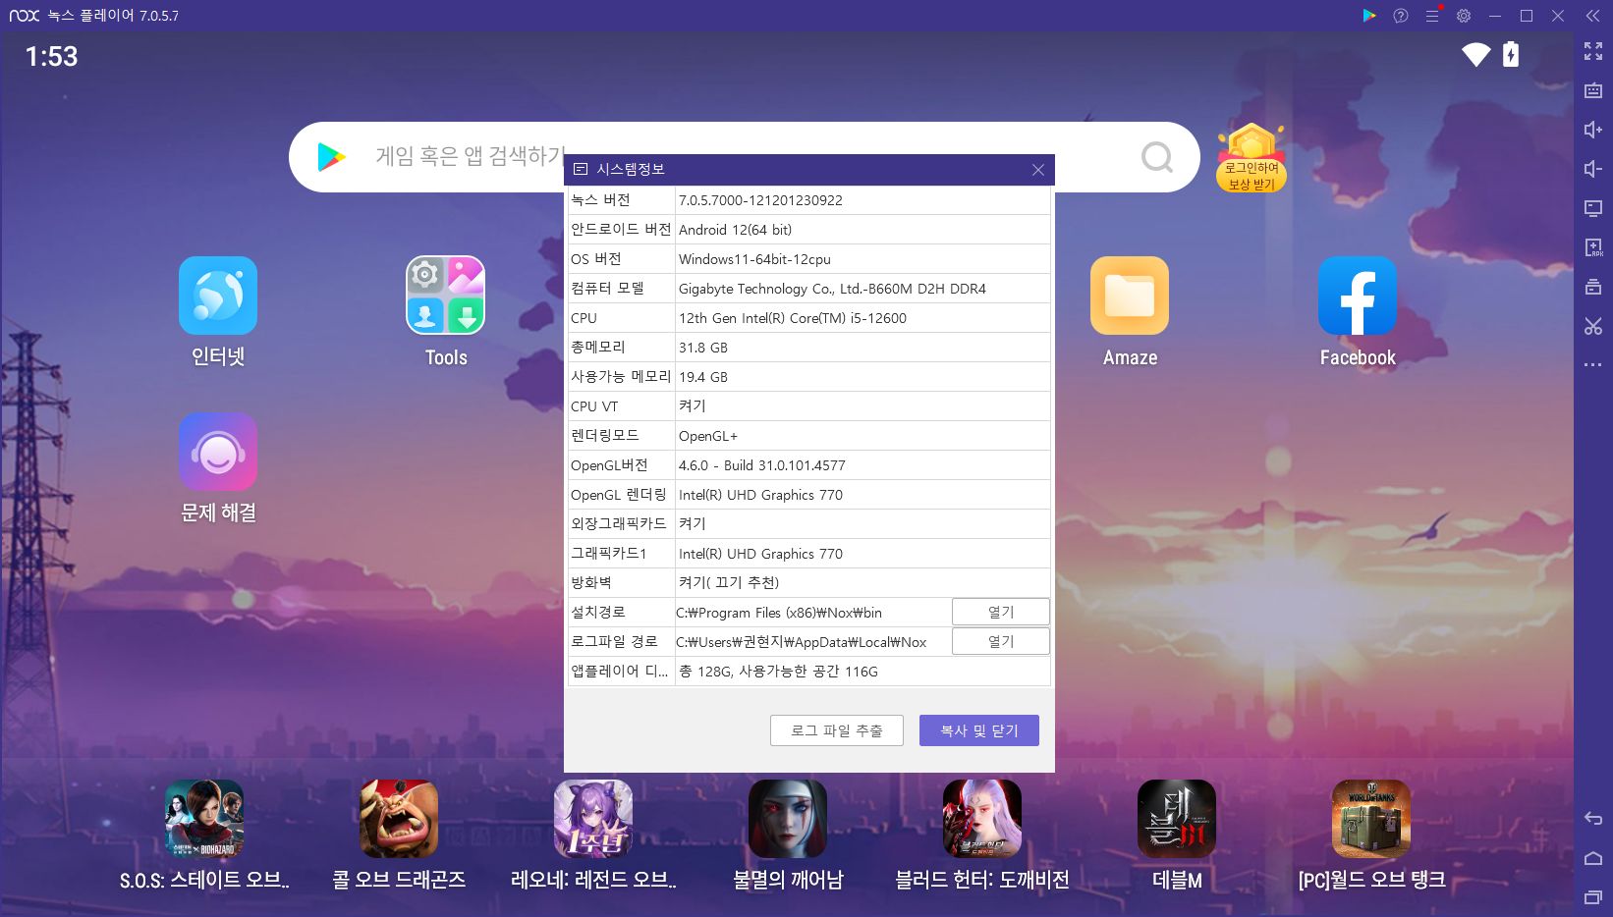1613x917 pixels.
Task: Launch the 불멸의 깨어남 game
Action: [788, 819]
